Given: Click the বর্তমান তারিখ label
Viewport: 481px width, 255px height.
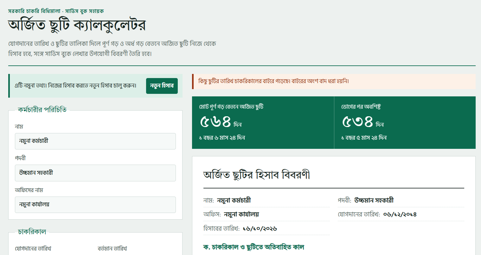Looking at the screenshot, I should pyautogui.click(x=112, y=249).
